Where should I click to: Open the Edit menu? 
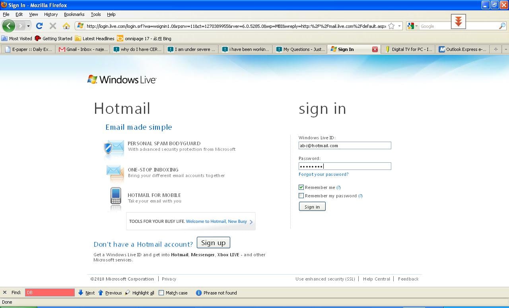point(19,14)
